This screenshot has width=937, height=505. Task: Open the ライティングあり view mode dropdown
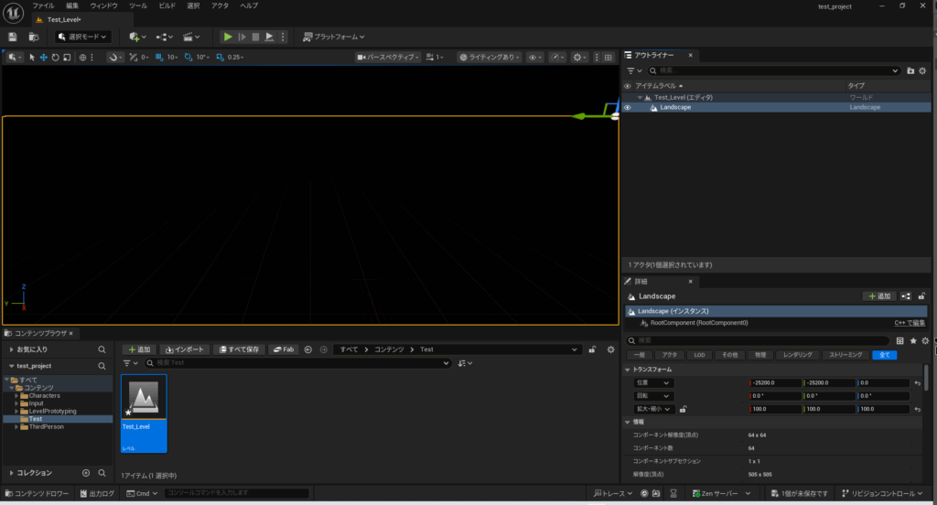(489, 58)
